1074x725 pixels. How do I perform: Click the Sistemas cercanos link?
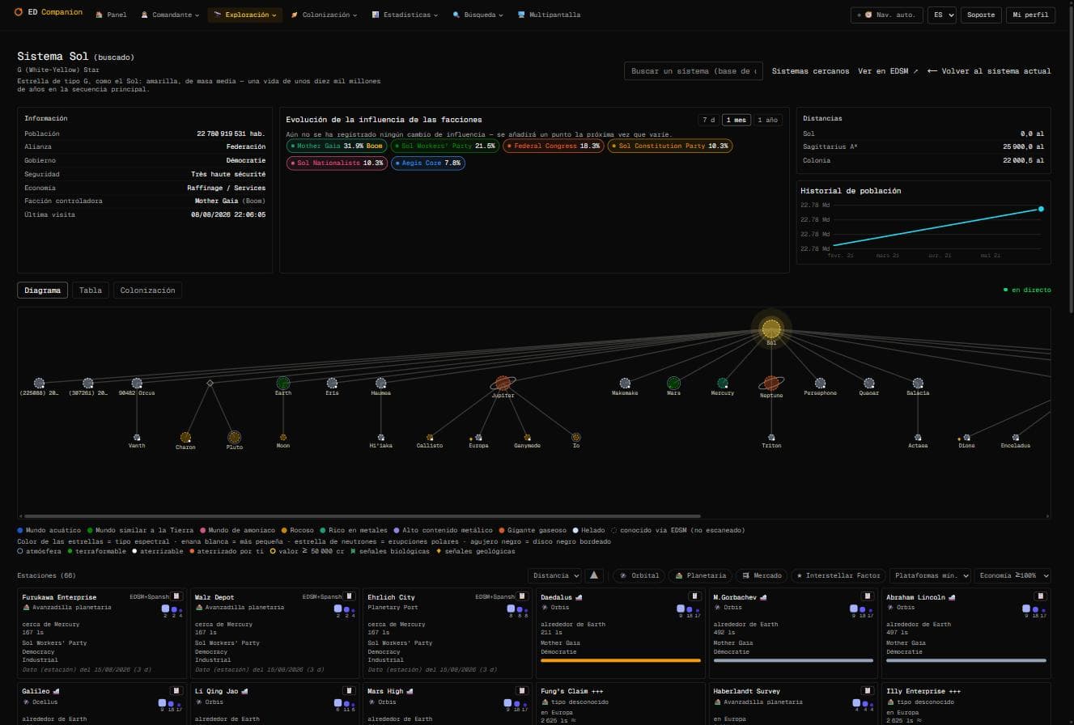pos(810,71)
